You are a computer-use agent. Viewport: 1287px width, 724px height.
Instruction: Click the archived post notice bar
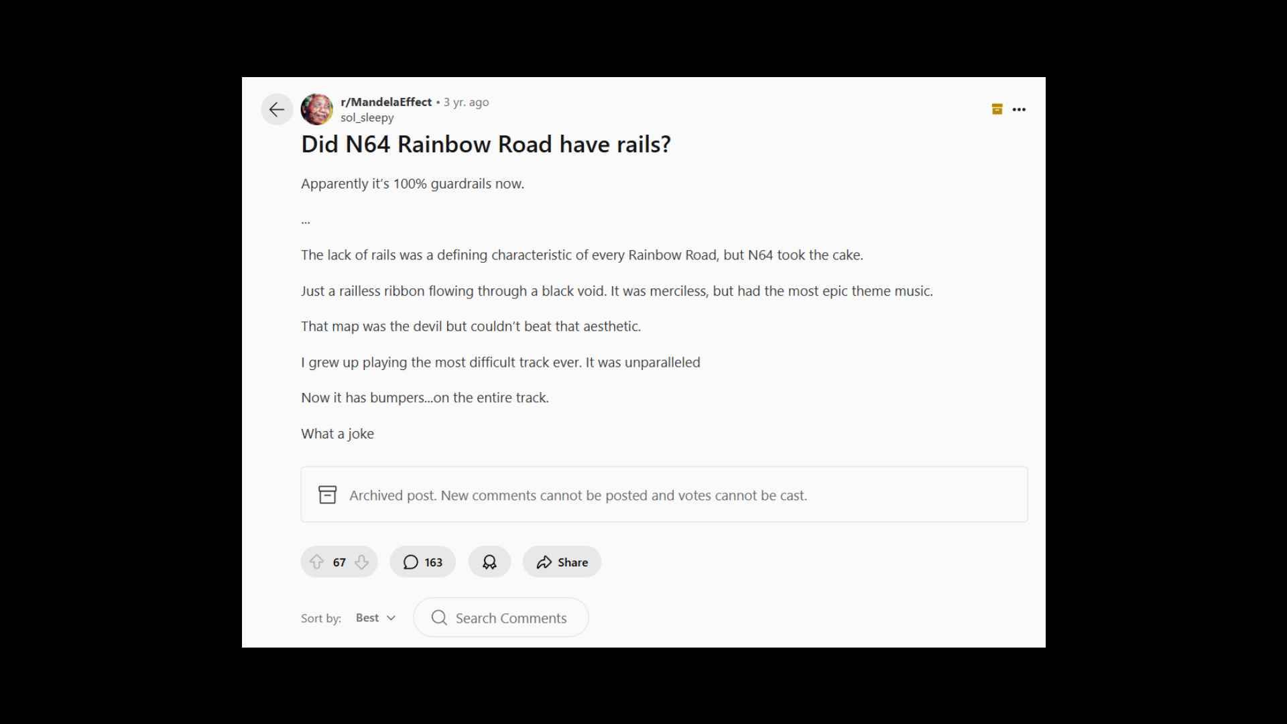coord(664,494)
